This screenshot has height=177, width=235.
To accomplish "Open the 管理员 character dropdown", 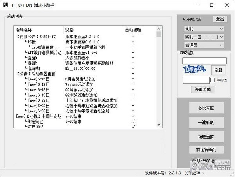I will 204,45.
